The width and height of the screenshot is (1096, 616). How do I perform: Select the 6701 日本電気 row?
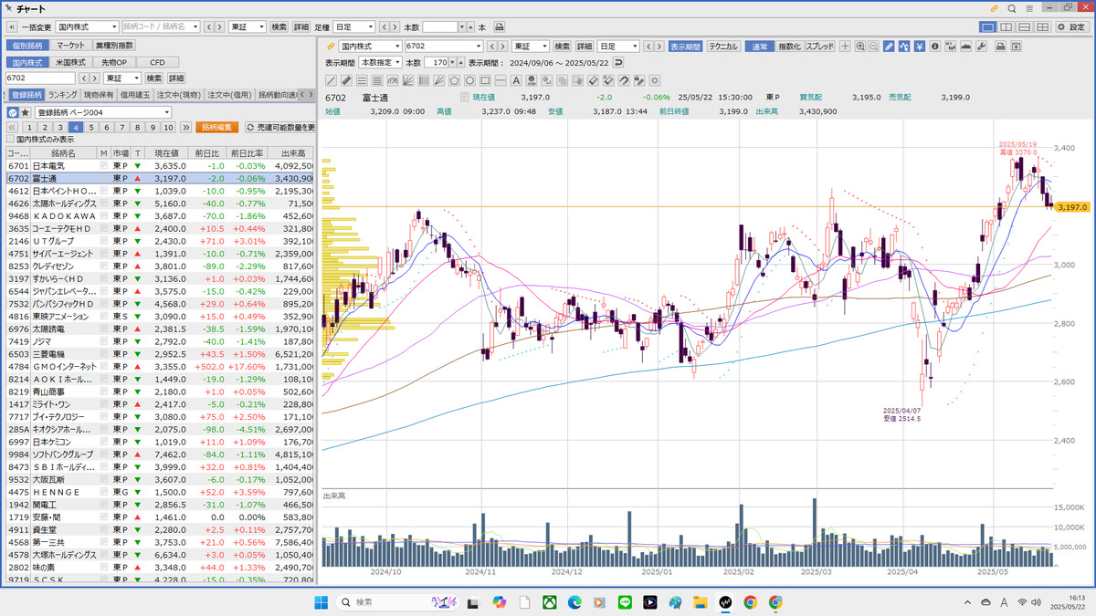tap(159, 166)
